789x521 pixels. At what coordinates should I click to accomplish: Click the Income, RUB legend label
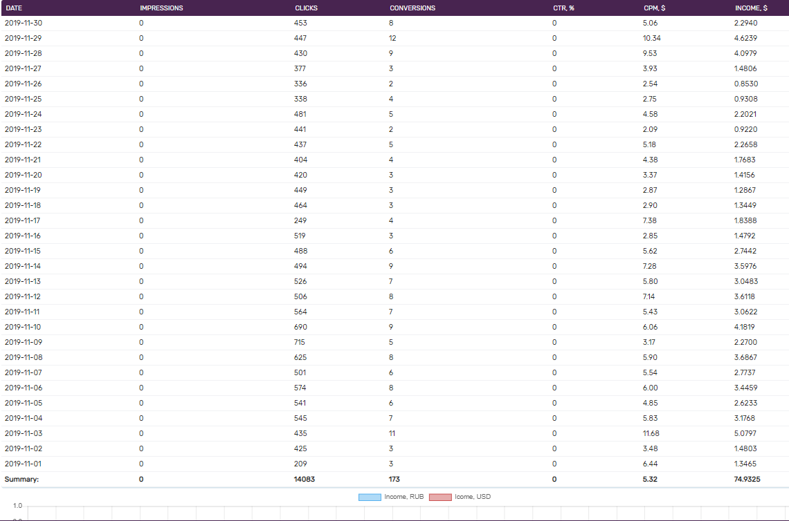pyautogui.click(x=401, y=497)
